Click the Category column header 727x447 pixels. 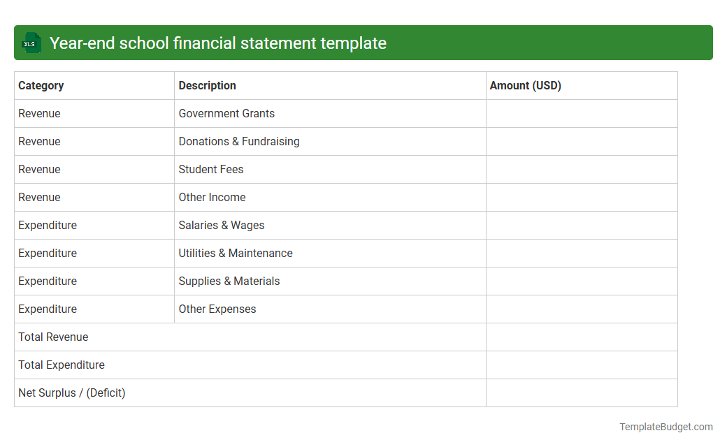(x=41, y=85)
